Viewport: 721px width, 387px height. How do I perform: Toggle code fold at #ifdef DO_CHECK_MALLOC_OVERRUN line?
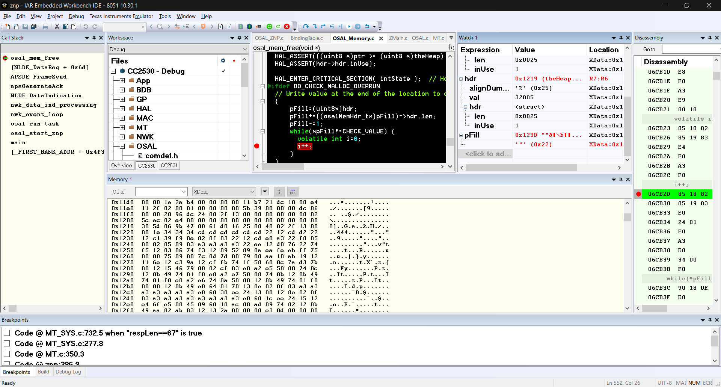[262, 86]
